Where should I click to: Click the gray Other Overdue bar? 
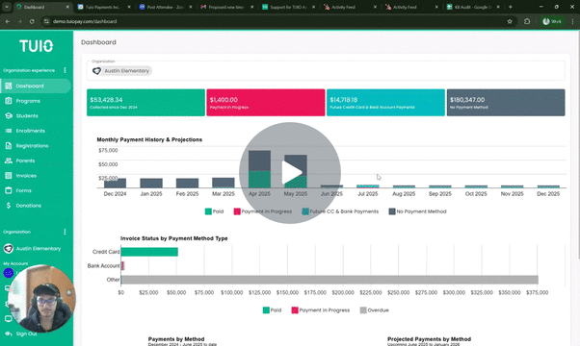click(x=330, y=280)
